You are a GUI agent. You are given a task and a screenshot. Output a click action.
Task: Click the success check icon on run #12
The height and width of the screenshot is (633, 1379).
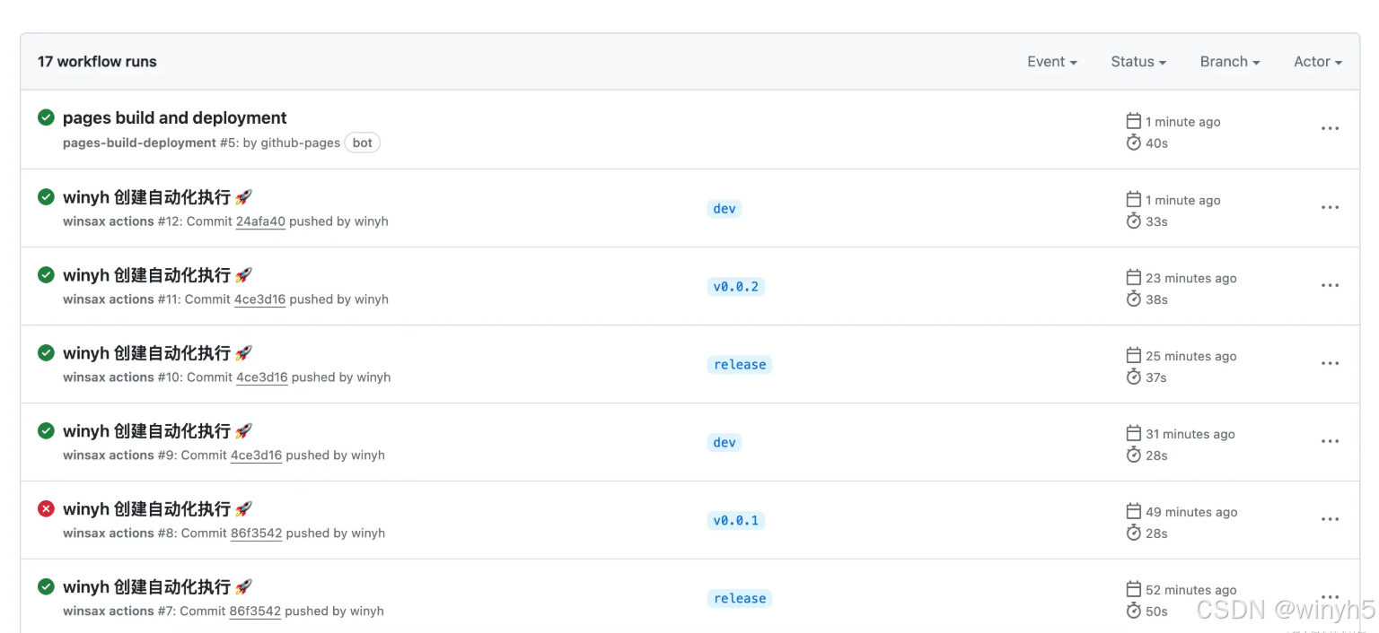click(x=46, y=196)
